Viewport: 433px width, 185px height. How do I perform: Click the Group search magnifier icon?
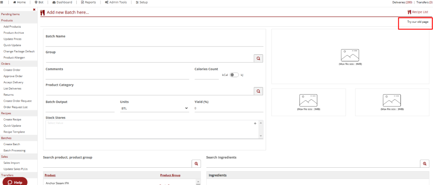tap(258, 59)
